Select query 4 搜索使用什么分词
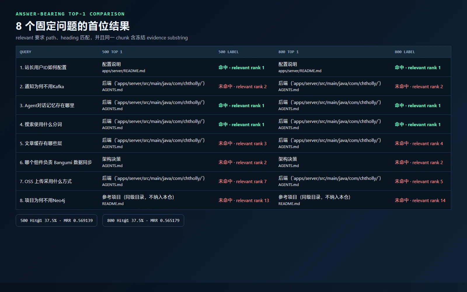 pos(41,124)
